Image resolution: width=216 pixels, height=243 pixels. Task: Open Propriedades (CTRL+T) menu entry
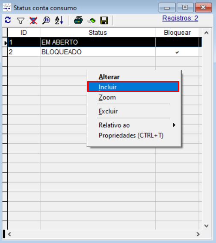tap(131, 135)
